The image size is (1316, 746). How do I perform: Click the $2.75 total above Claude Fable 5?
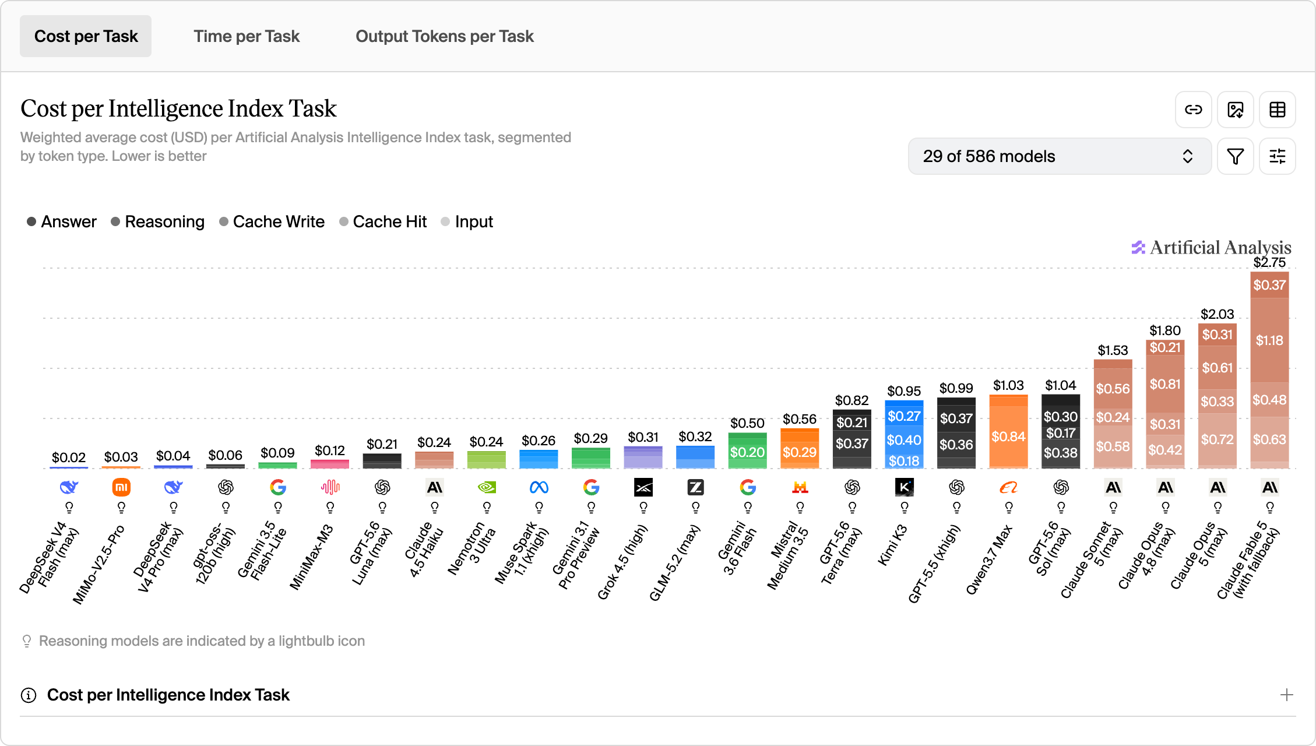coord(1270,262)
